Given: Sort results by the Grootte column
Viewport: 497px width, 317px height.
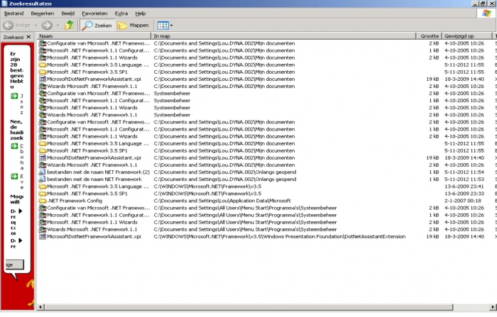Looking at the screenshot, I should pos(429,36).
